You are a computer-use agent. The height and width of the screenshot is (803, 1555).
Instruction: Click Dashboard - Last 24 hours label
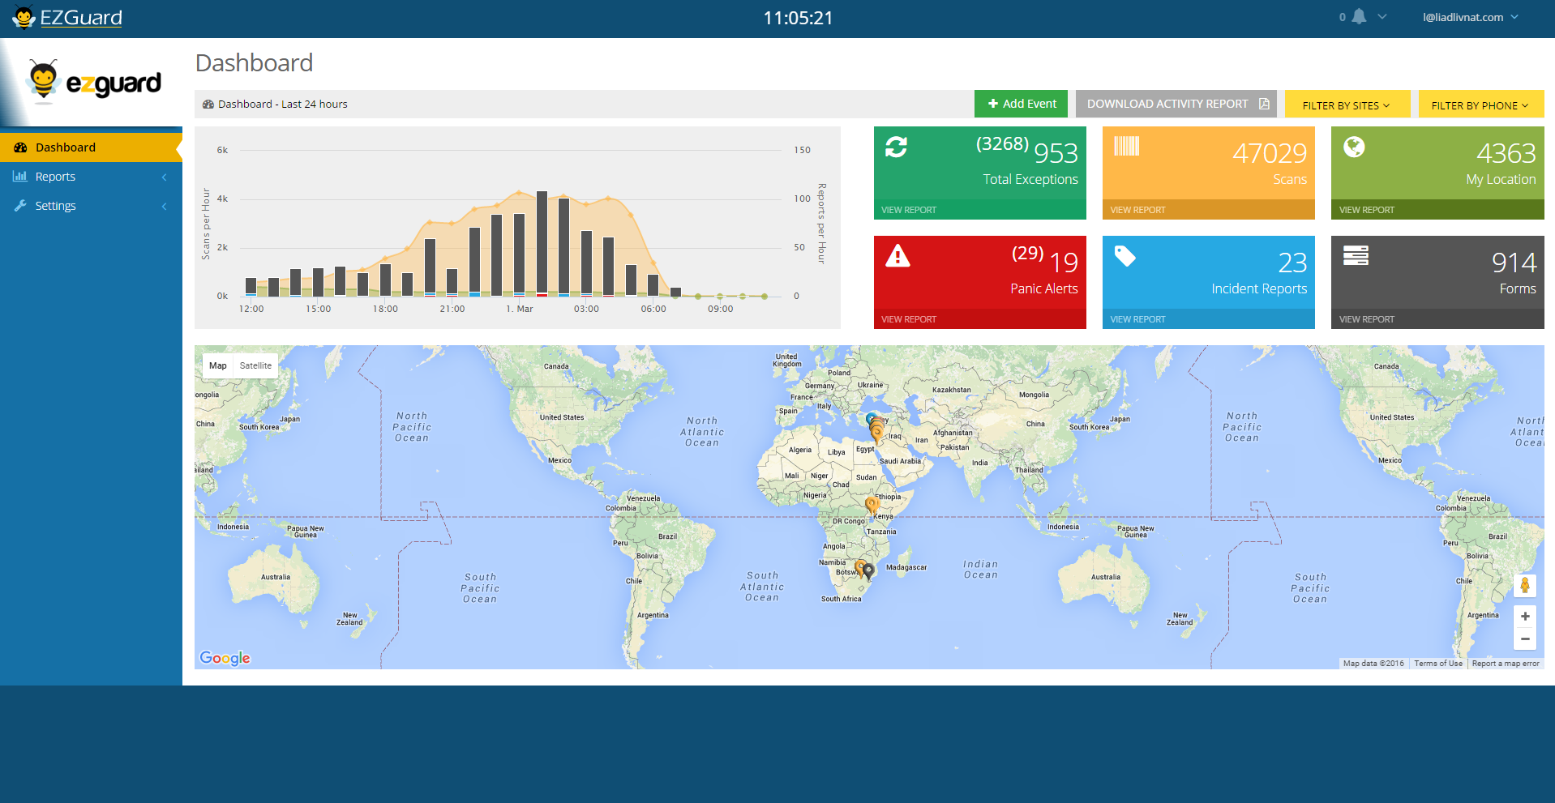pos(282,104)
